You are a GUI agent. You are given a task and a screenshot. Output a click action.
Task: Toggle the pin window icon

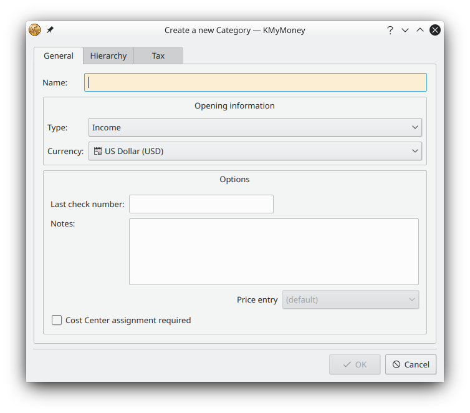(x=50, y=30)
